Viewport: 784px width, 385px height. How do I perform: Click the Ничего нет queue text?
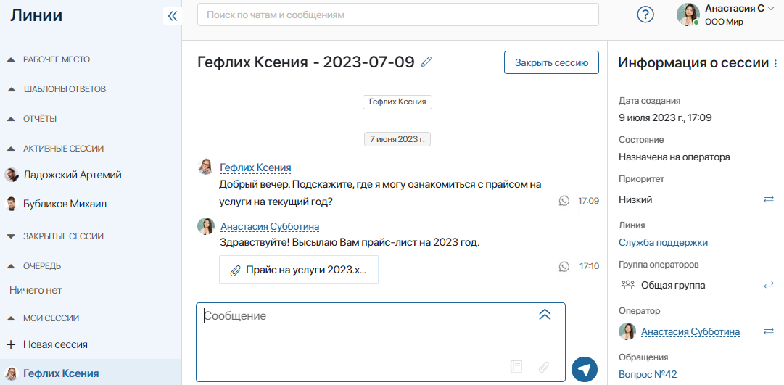point(36,290)
